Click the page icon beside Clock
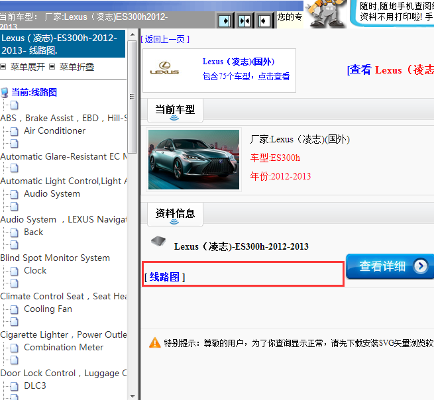The width and height of the screenshot is (434, 400). click(15, 271)
